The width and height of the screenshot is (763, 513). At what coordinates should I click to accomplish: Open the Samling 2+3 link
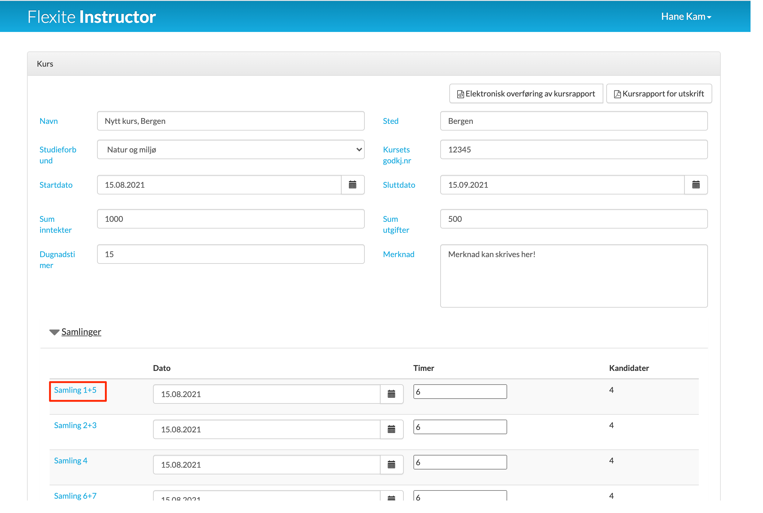[75, 425]
